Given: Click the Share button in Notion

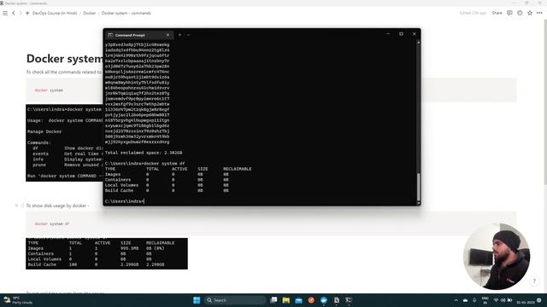Looking at the screenshot, I should click(497, 13).
